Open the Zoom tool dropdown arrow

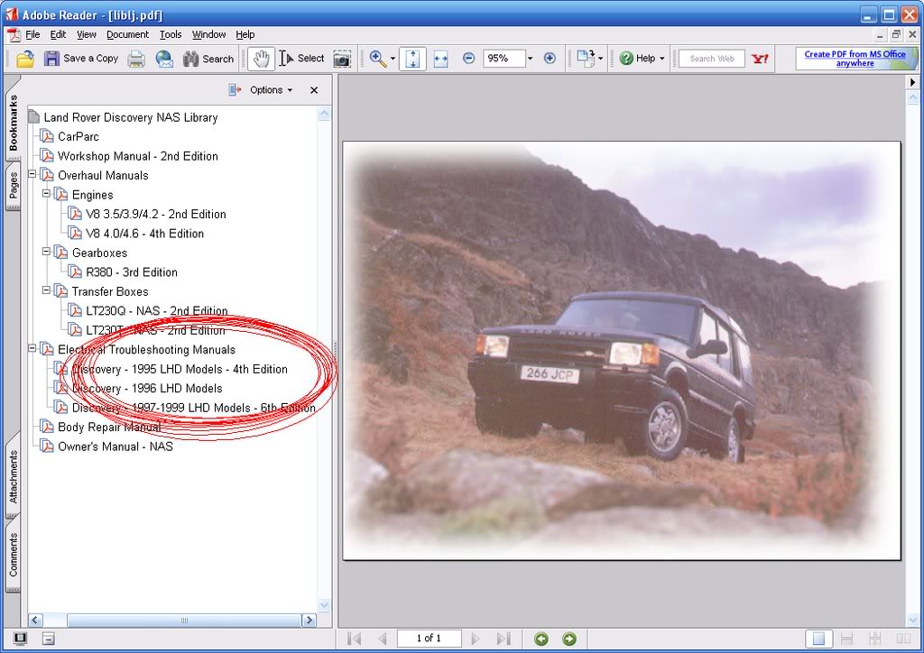pos(393,59)
